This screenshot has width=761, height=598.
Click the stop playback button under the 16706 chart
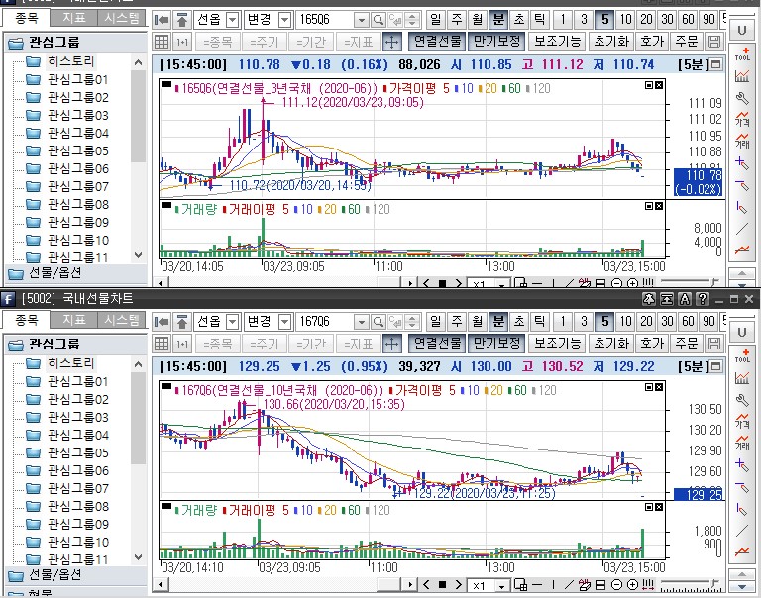(442, 585)
